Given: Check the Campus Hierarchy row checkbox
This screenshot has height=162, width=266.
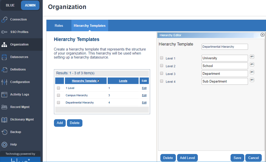Looking at the screenshot, I should point(58,95).
